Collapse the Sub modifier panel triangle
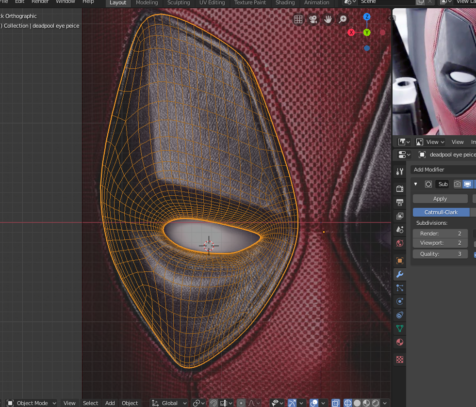Screen dimensions: 476x407 coord(415,184)
